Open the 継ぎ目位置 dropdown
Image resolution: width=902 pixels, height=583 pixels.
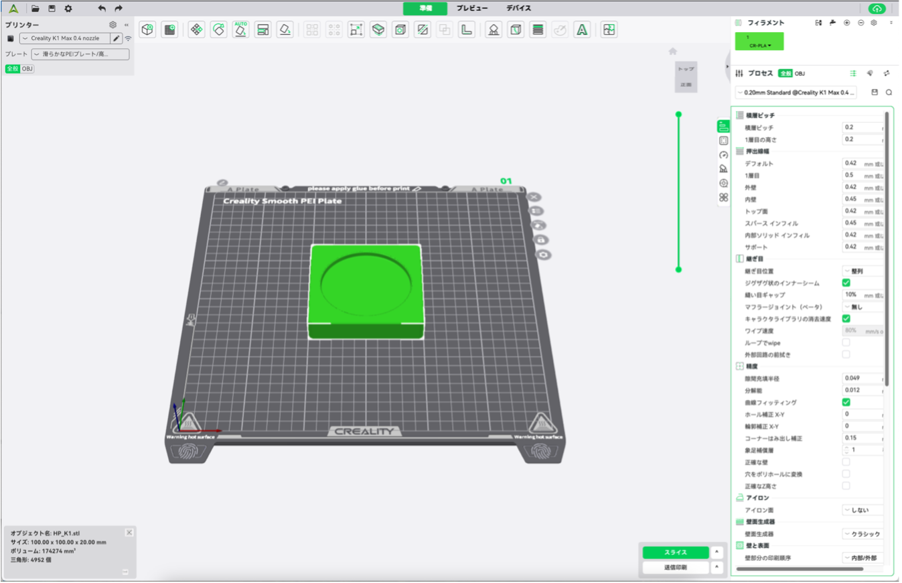[862, 271]
